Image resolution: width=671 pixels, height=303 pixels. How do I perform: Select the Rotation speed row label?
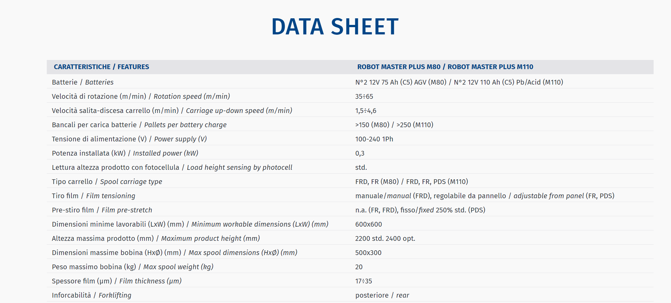(x=141, y=96)
